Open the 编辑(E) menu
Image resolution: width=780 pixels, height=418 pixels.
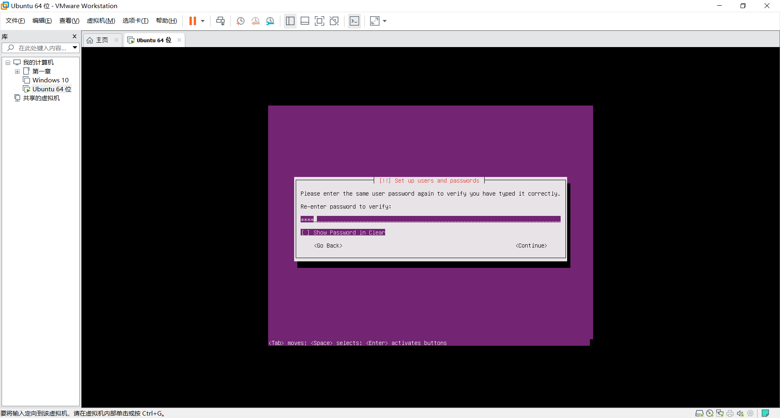(x=42, y=21)
